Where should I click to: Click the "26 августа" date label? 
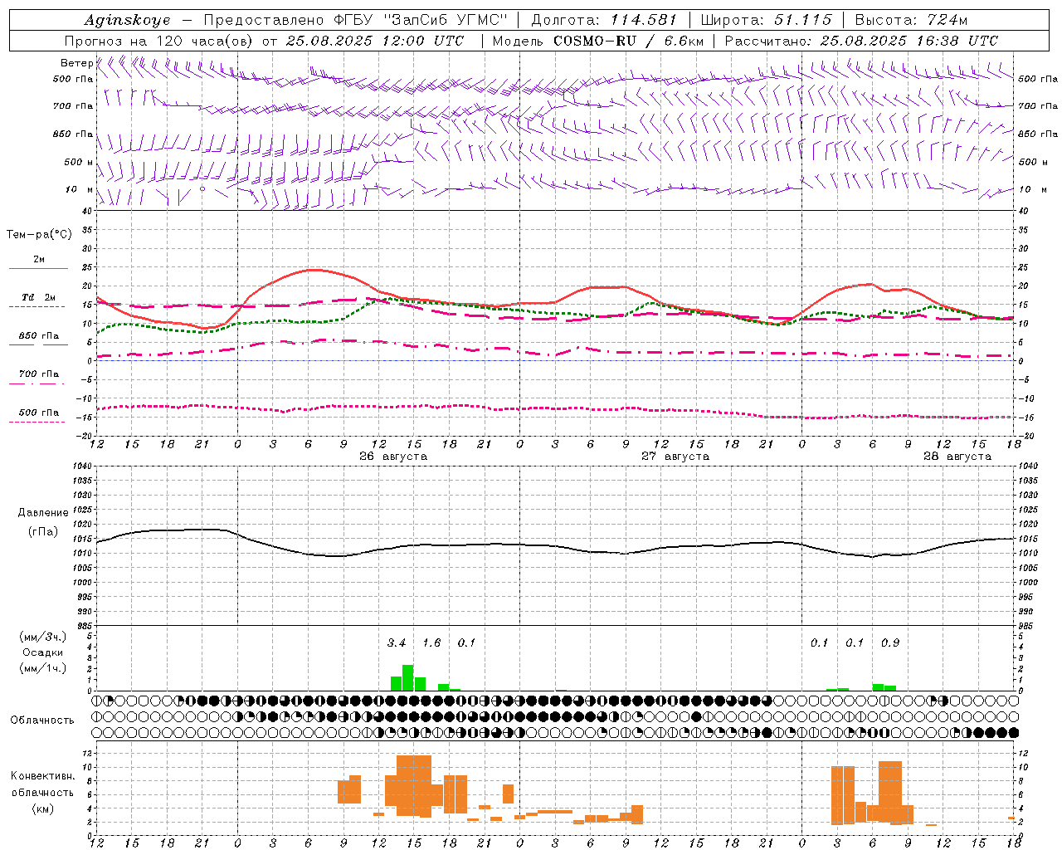[x=393, y=457]
